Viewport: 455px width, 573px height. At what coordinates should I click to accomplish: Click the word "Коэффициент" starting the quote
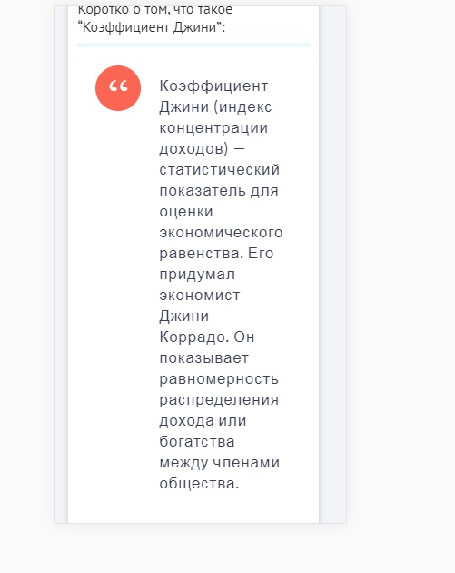click(x=213, y=86)
